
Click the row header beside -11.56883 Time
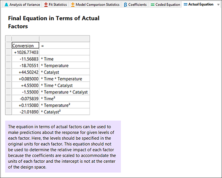(8, 59)
